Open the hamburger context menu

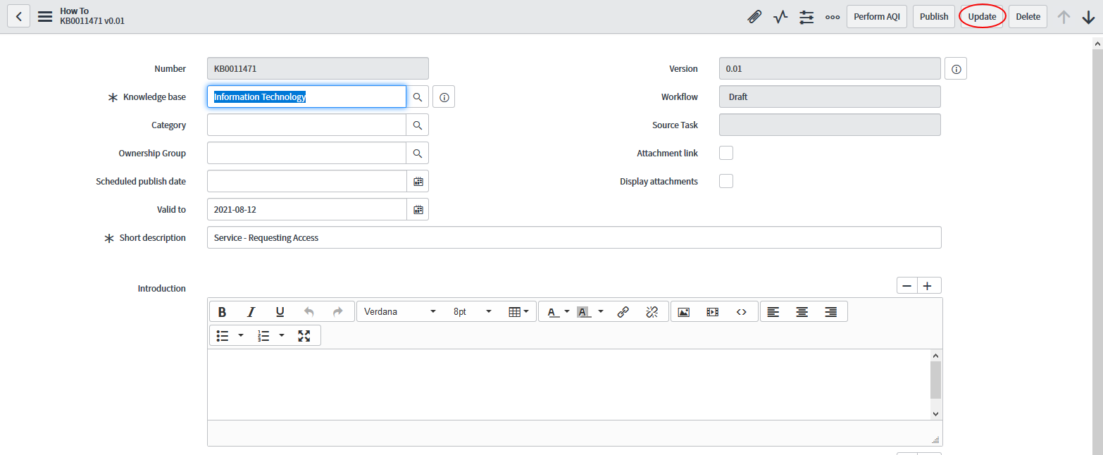45,17
